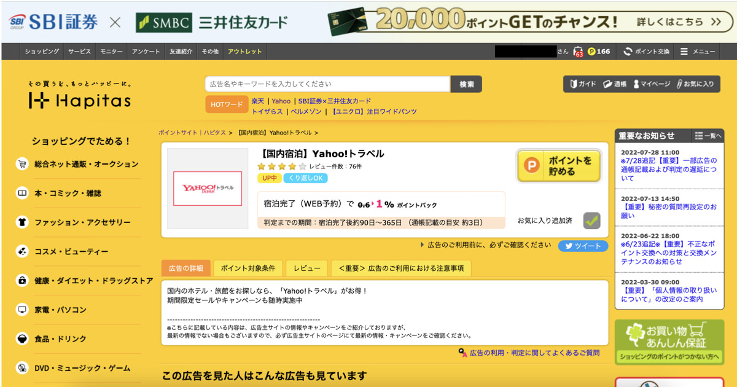
Task: Focus the keyword search input field
Action: coord(328,84)
